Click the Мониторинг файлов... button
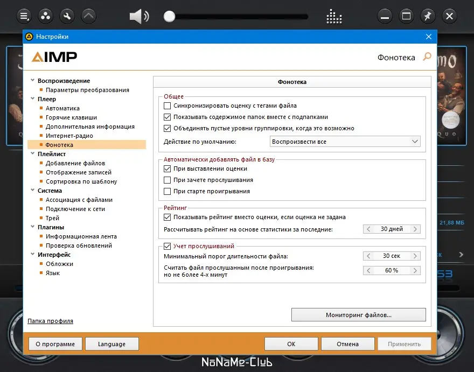 tap(359, 315)
